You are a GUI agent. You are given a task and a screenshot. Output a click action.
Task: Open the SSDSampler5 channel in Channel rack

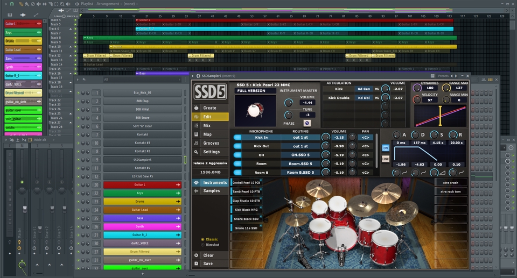pos(142,160)
